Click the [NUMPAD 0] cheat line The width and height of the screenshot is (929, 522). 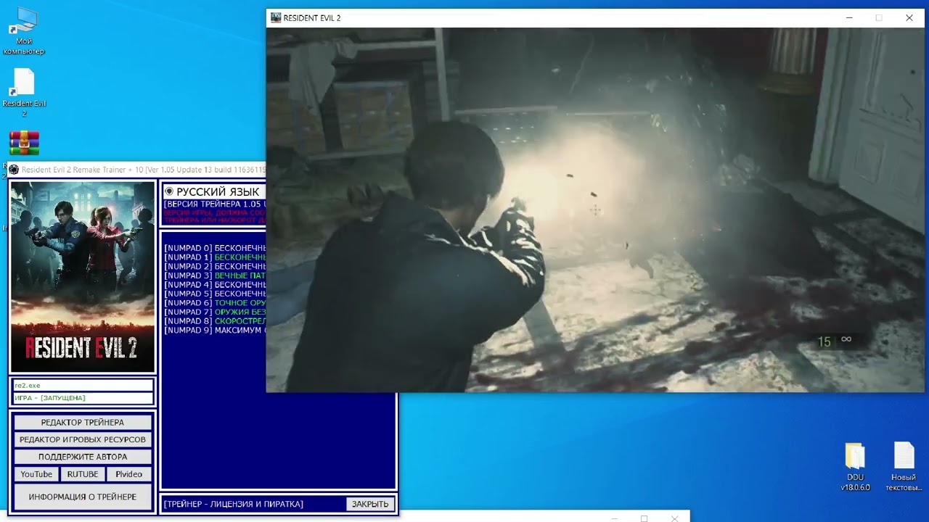215,248
